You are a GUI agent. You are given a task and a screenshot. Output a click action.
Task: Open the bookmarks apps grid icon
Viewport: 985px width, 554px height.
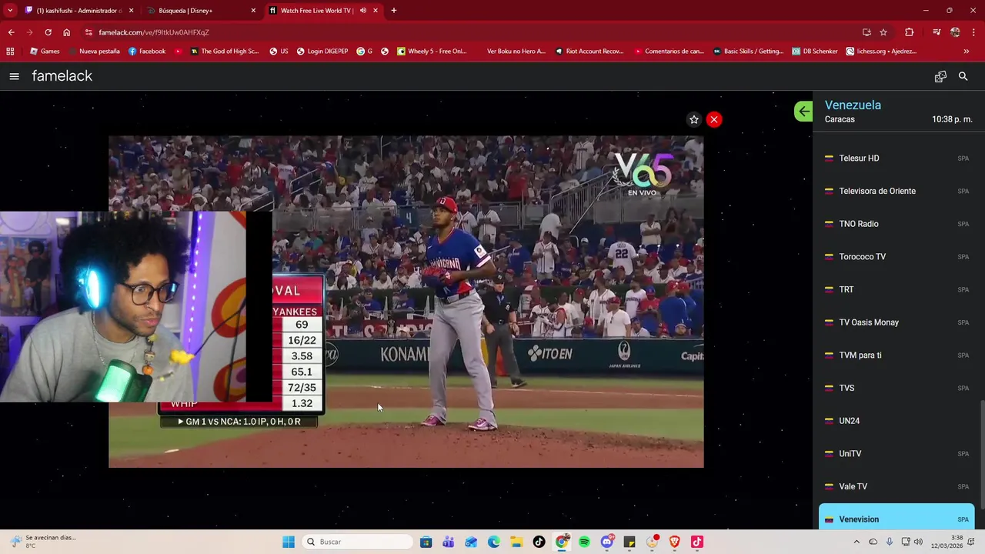point(10,52)
